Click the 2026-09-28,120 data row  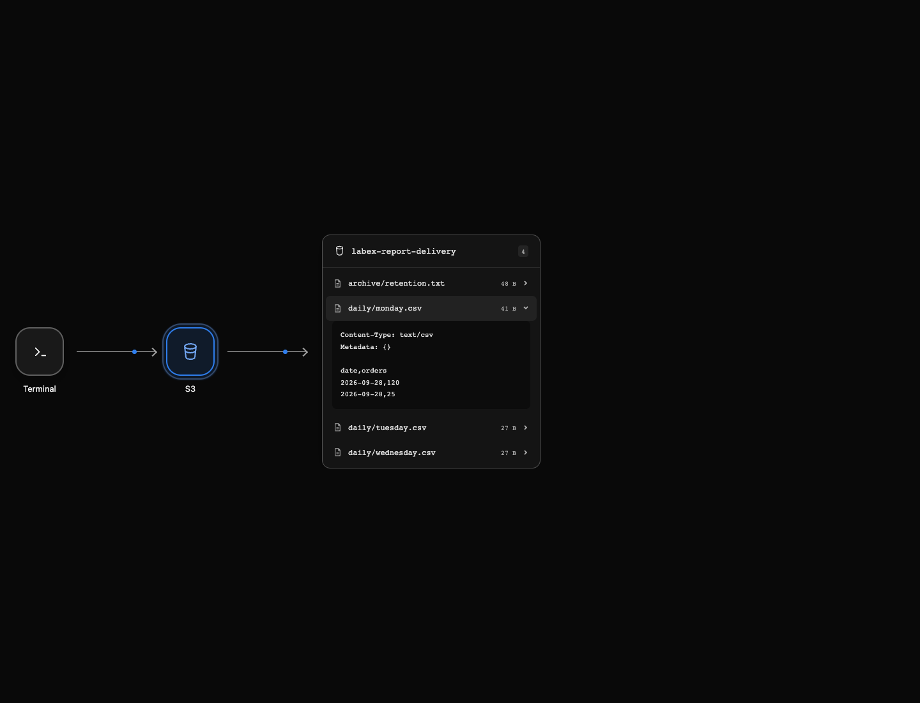click(370, 383)
